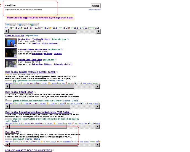Click magnifier icon next to Ultimate (Xbox) title
190x152 pixels.
(35, 92)
